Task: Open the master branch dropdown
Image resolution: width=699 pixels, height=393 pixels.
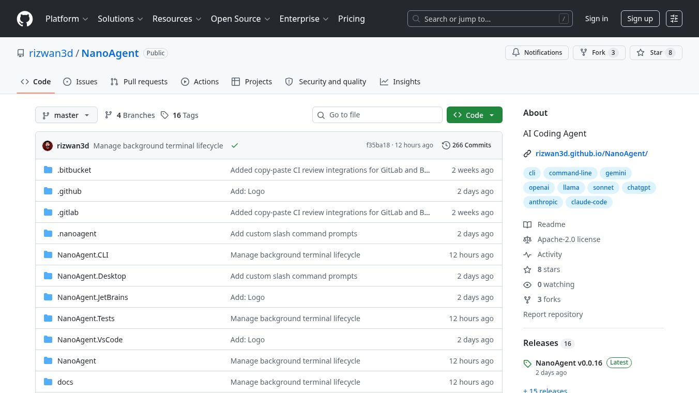Action: pyautogui.click(x=66, y=115)
